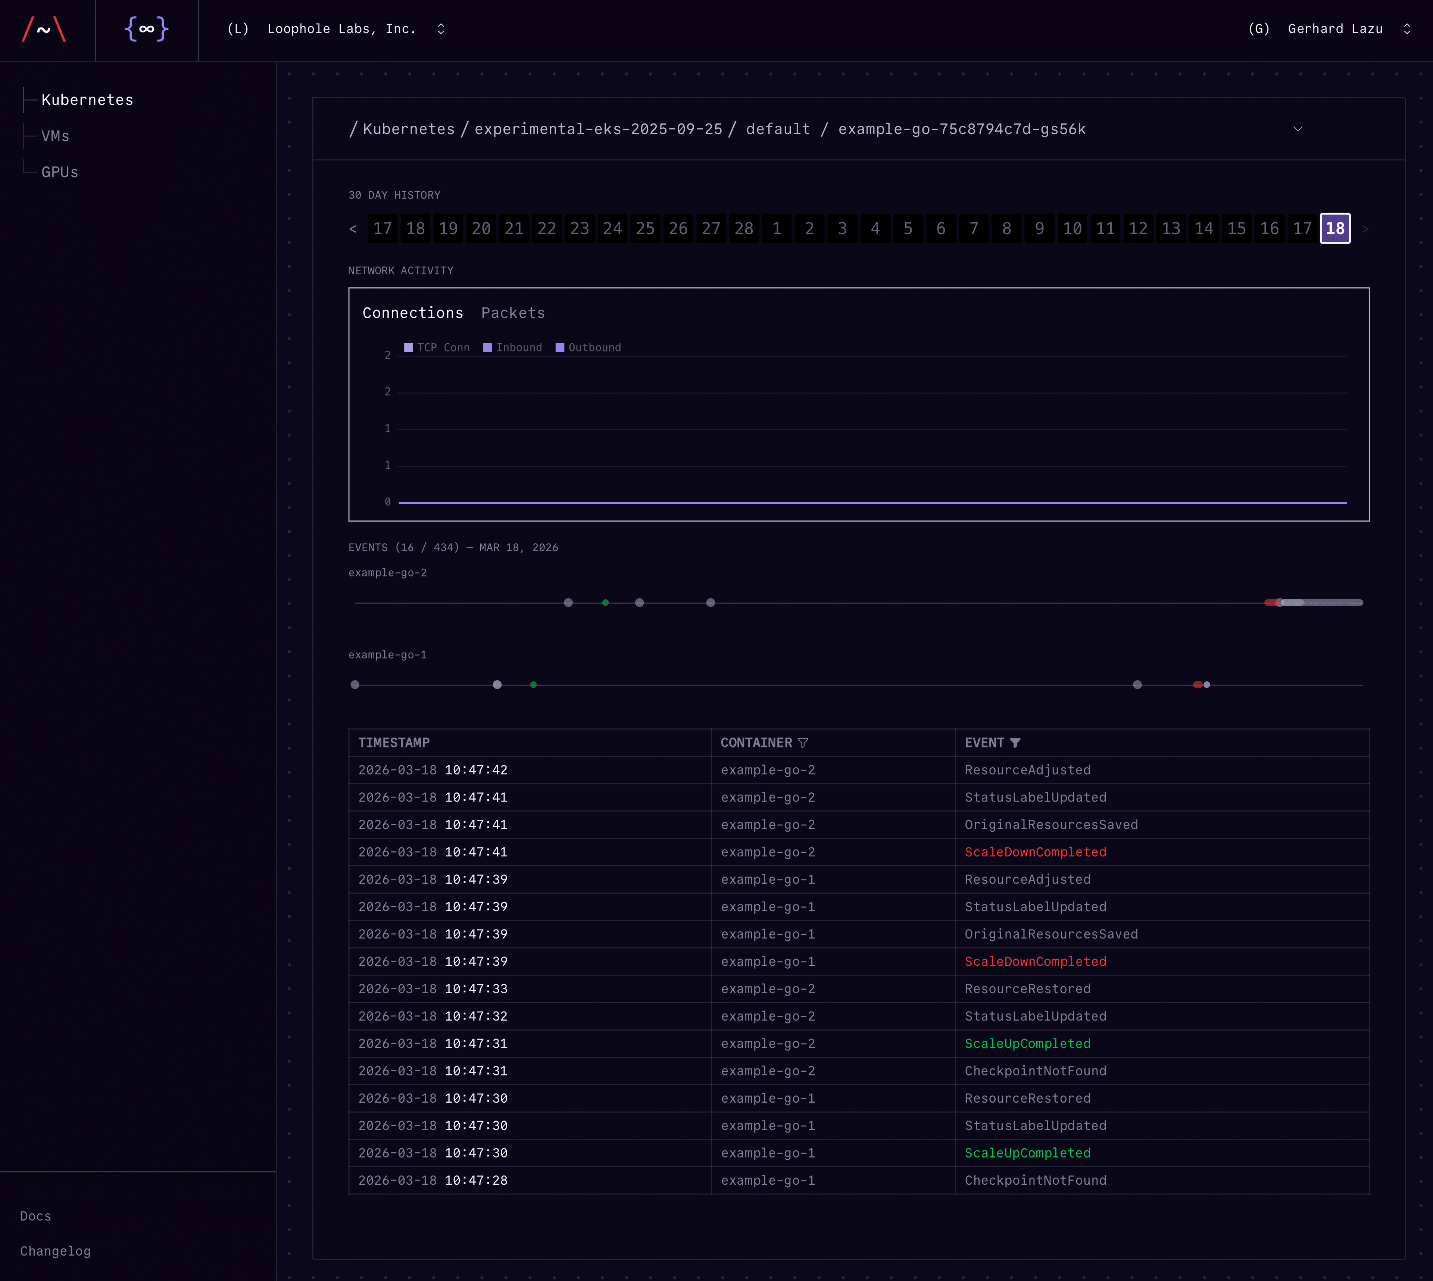Click the right arrow in 30 day history
1433x1281 pixels.
point(1365,228)
